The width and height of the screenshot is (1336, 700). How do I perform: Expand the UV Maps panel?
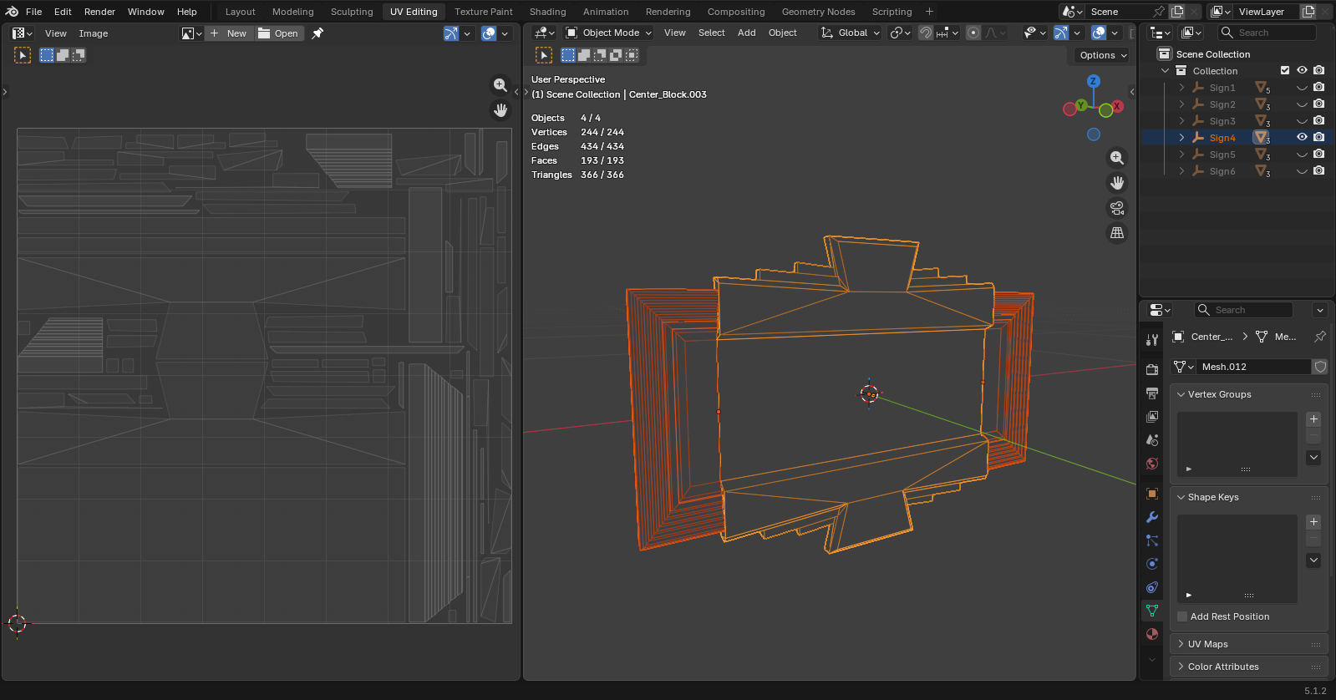(1248, 644)
